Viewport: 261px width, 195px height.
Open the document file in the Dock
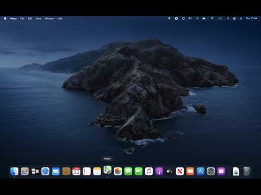click(x=236, y=171)
